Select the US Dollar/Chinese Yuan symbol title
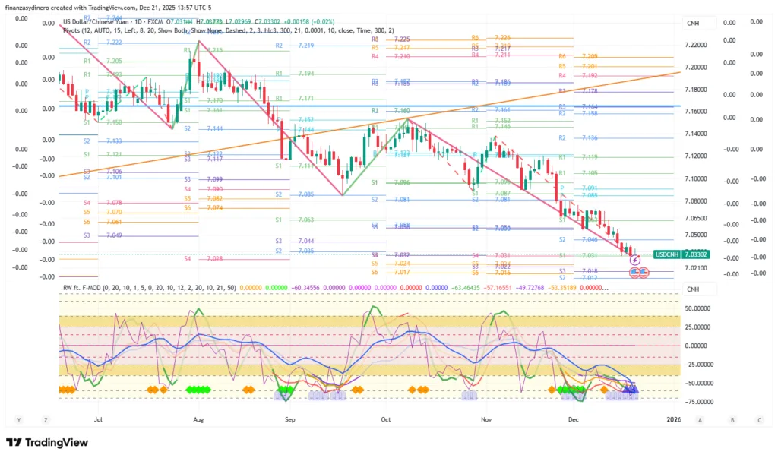Screen dimensions: 778x458 click(103, 22)
